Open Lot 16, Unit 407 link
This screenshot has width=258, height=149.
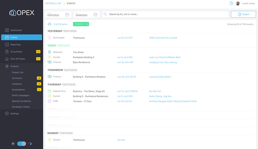click(125, 62)
